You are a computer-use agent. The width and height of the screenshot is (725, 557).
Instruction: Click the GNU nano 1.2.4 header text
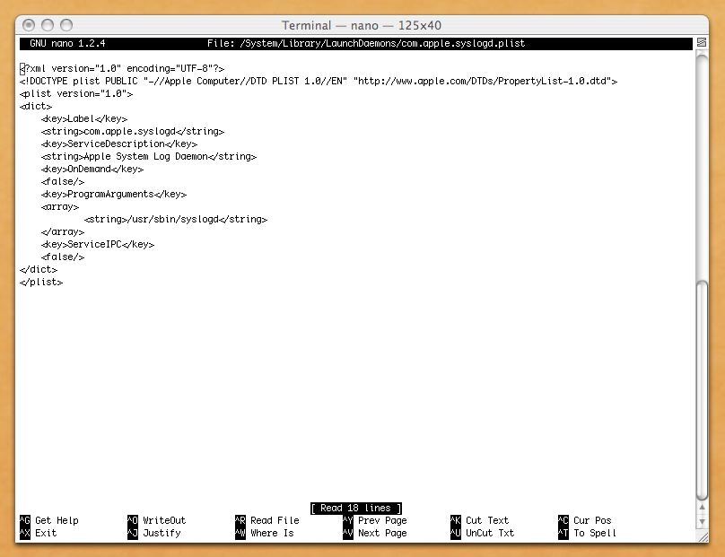67,43
